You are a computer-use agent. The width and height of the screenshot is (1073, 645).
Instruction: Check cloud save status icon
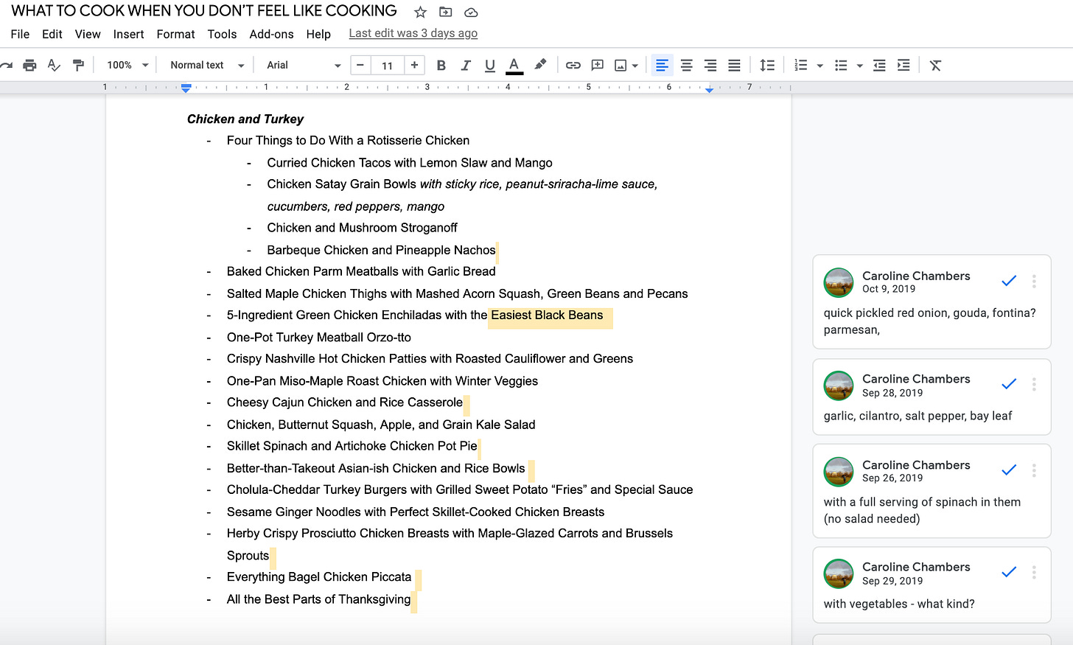[471, 13]
